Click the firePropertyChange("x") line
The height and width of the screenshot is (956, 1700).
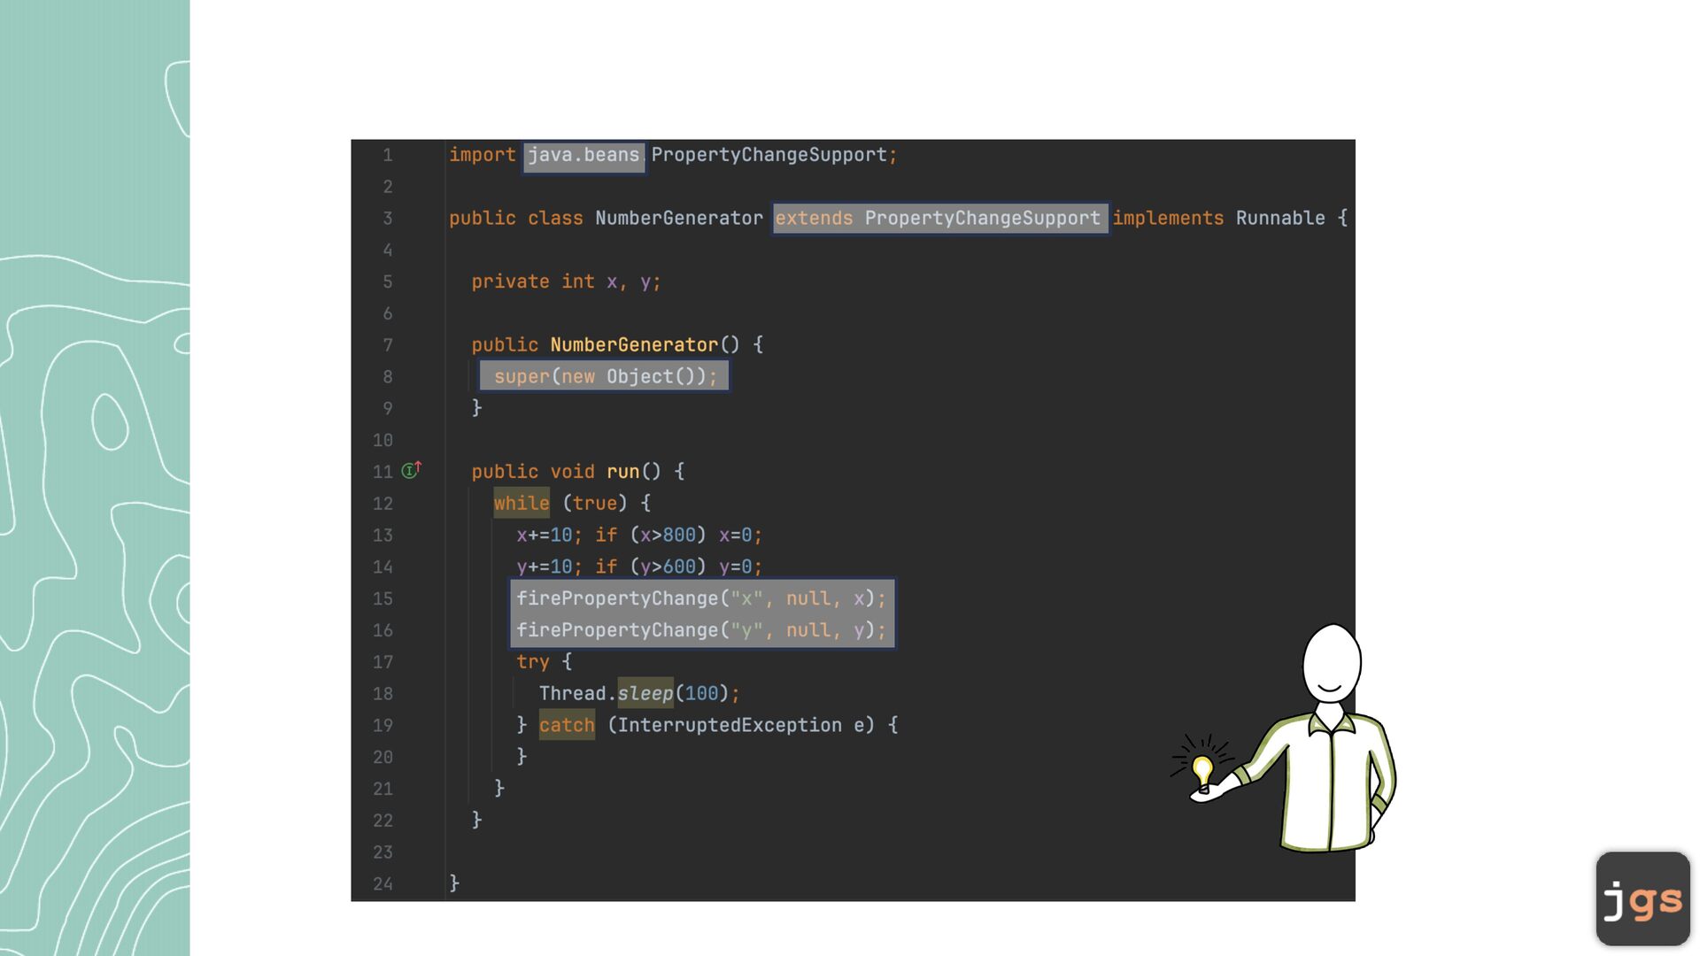tap(700, 598)
